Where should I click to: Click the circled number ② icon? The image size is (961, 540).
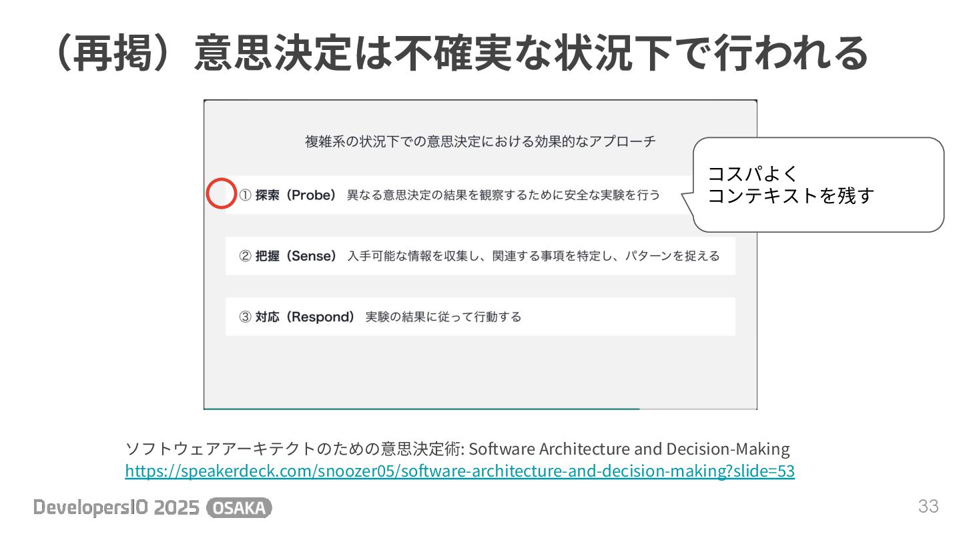point(245,256)
